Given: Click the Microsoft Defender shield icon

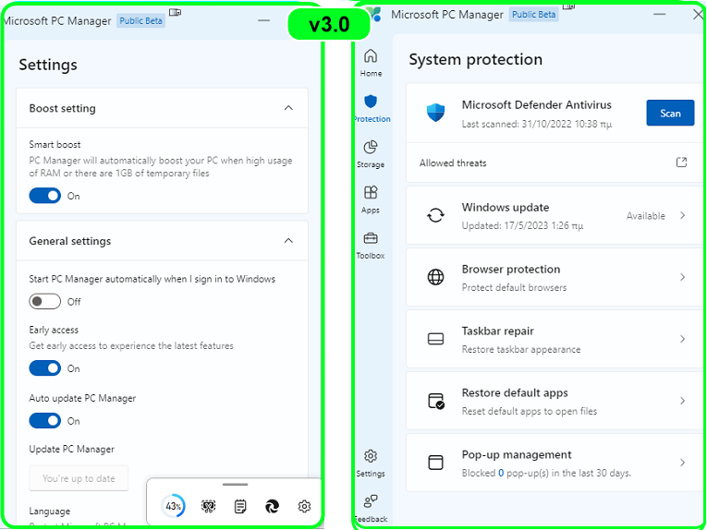Looking at the screenshot, I should (435, 112).
